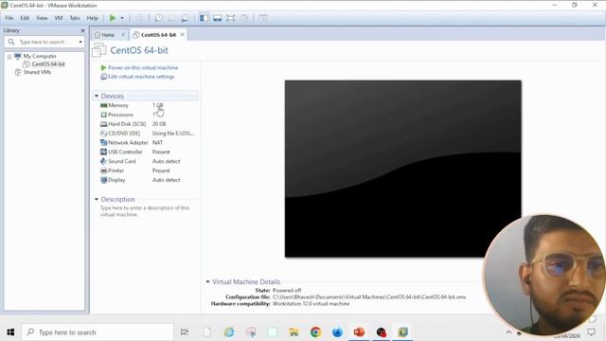The height and width of the screenshot is (341, 606).
Task: Open the Windows notification center
Action: pos(592,332)
